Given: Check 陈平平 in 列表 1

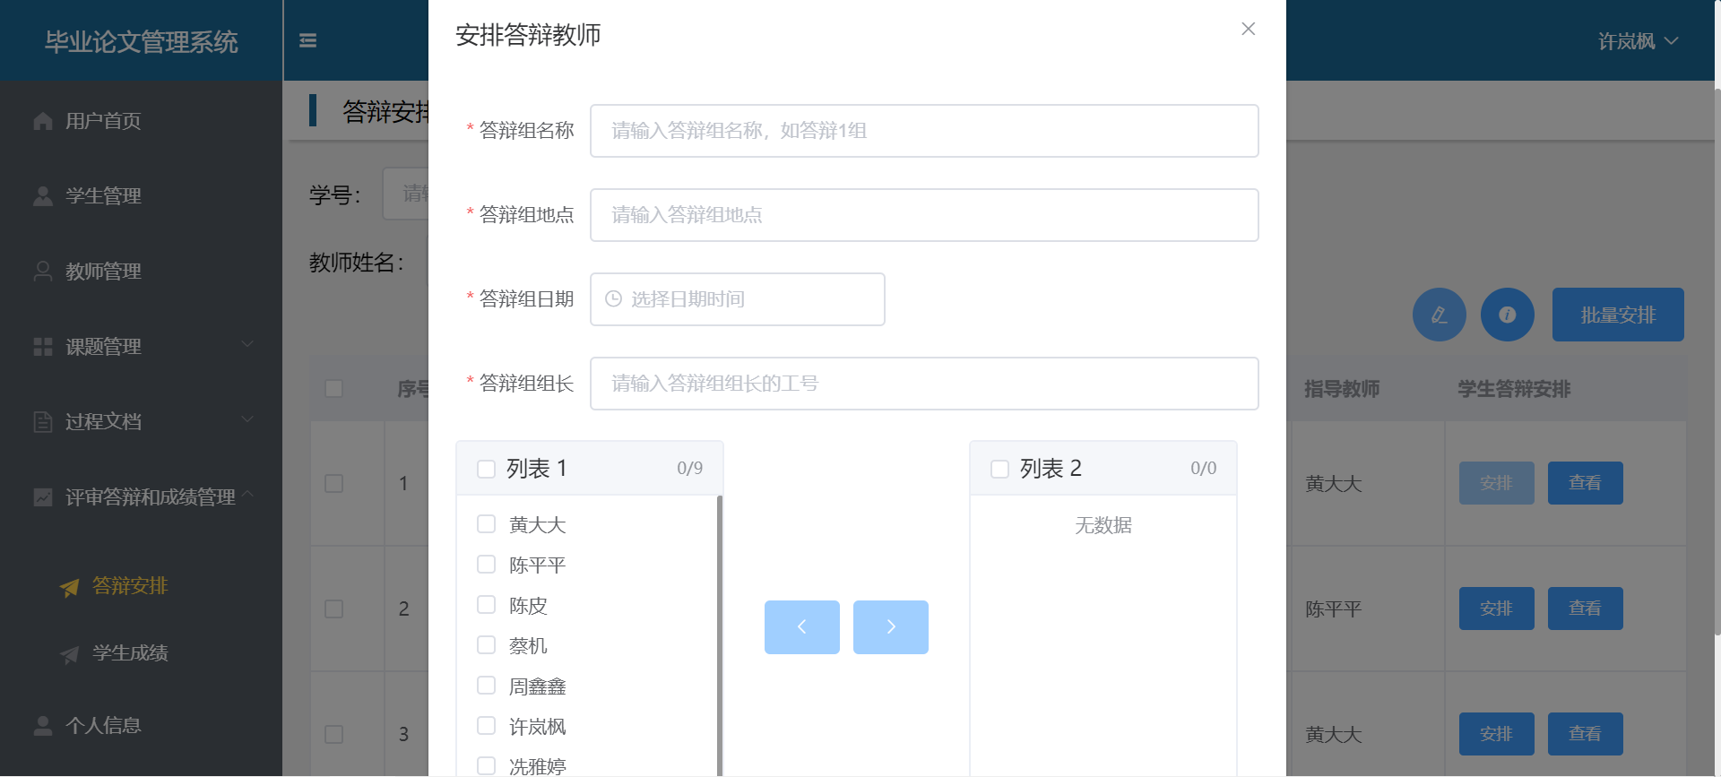Looking at the screenshot, I should [487, 565].
